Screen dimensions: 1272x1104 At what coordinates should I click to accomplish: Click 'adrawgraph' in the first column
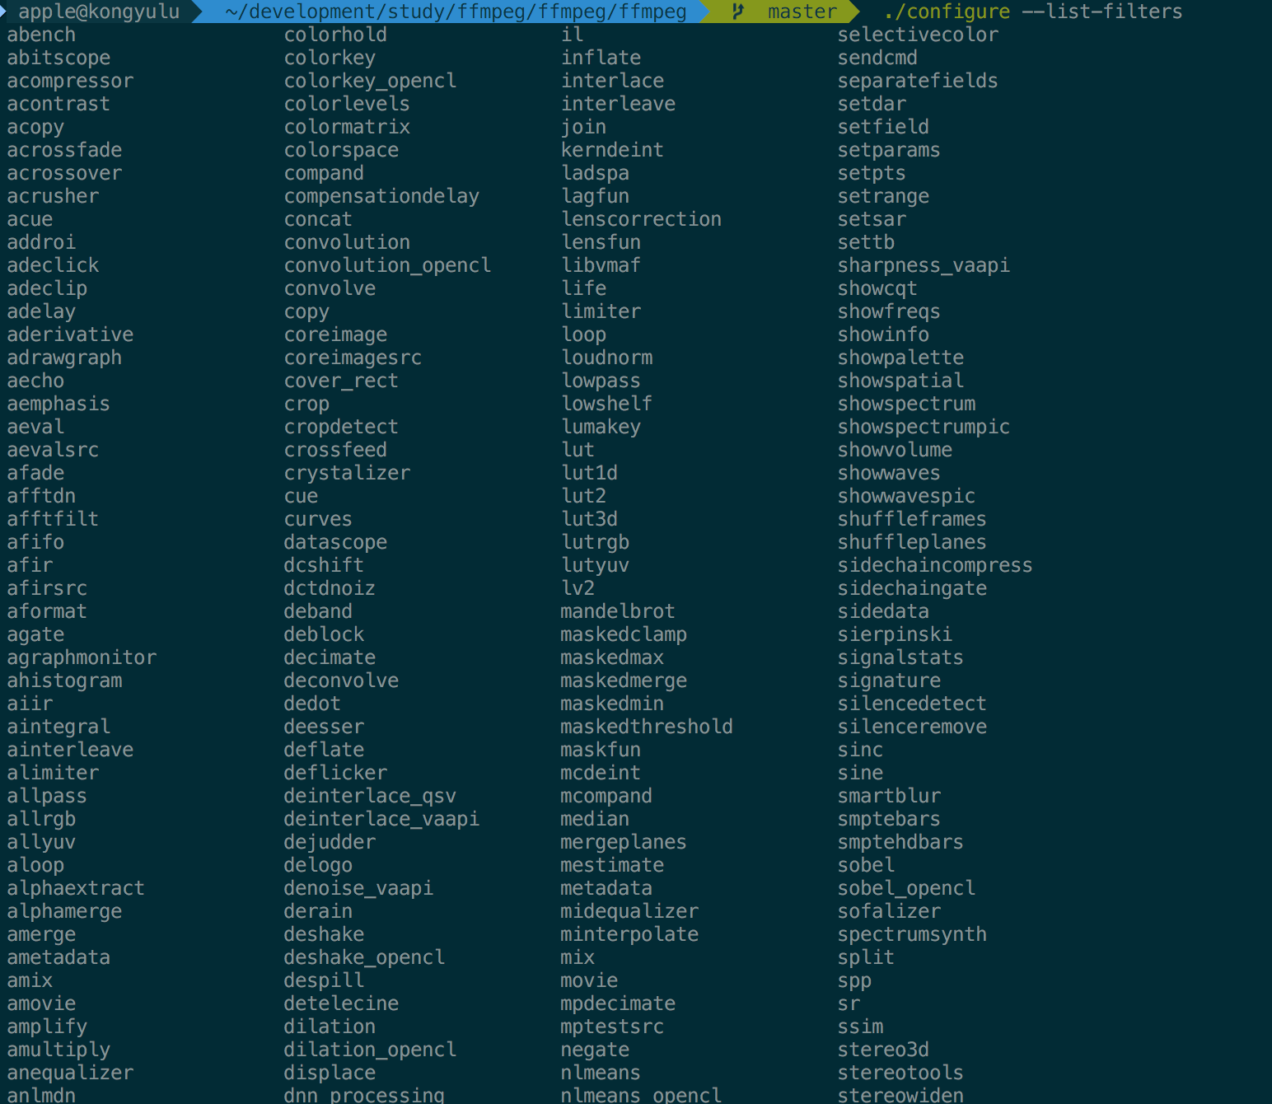pos(64,358)
